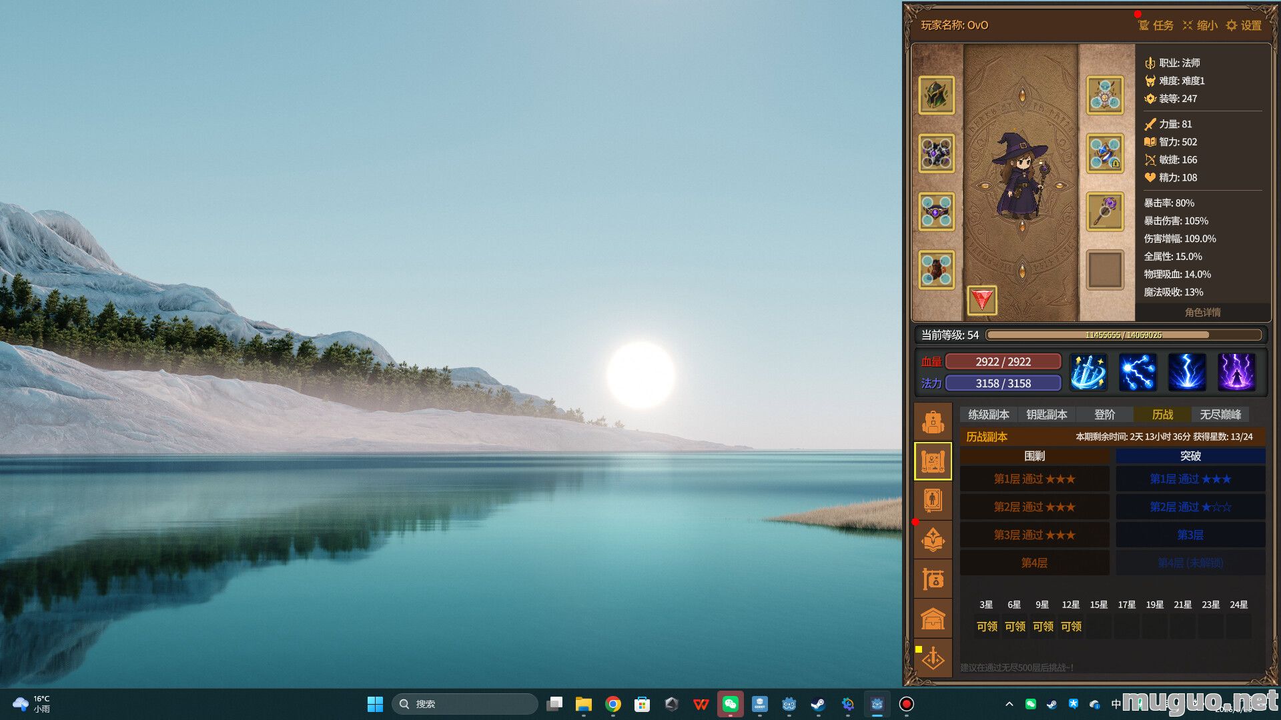Show hidden system tray icons
This screenshot has height=720, width=1281.
(x=1009, y=704)
